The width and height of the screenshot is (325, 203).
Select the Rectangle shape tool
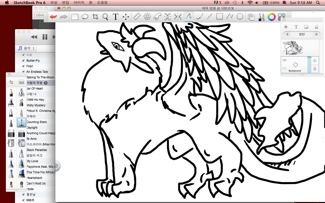[219, 17]
